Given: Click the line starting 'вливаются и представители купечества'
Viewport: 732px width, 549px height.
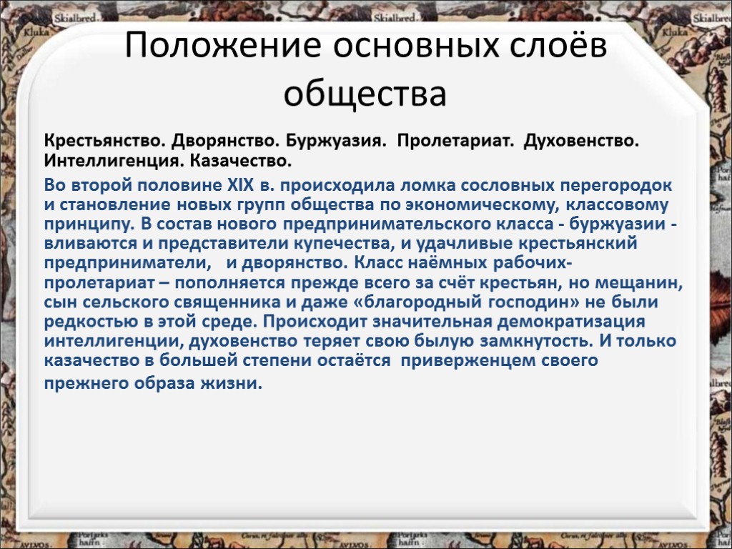Looking at the screenshot, I should 341,243.
